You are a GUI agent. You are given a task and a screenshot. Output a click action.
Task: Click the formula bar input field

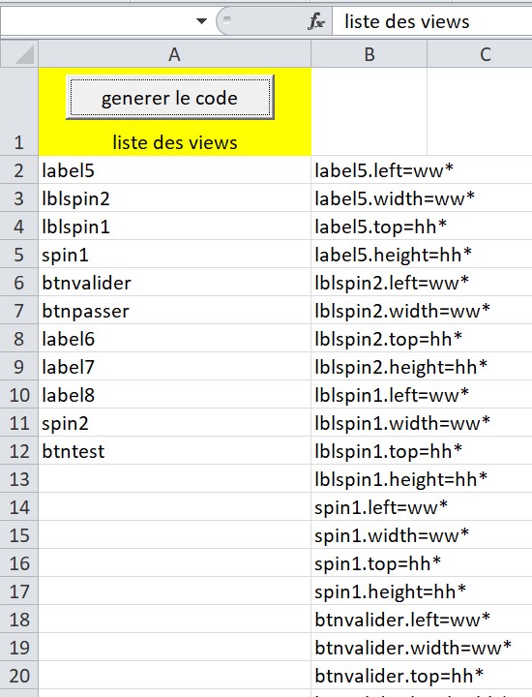tap(432, 21)
